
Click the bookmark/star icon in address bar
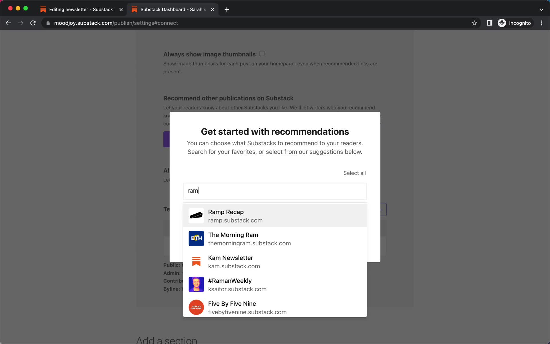[x=474, y=23]
